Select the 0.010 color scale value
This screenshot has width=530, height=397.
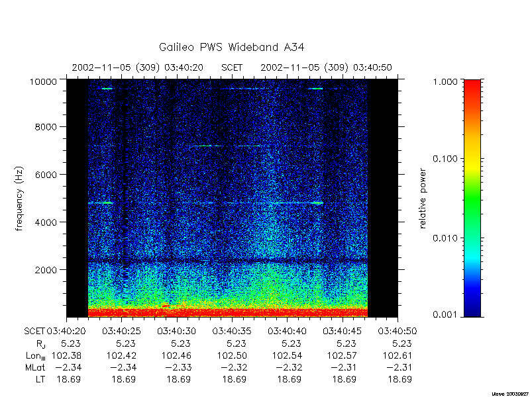[445, 238]
